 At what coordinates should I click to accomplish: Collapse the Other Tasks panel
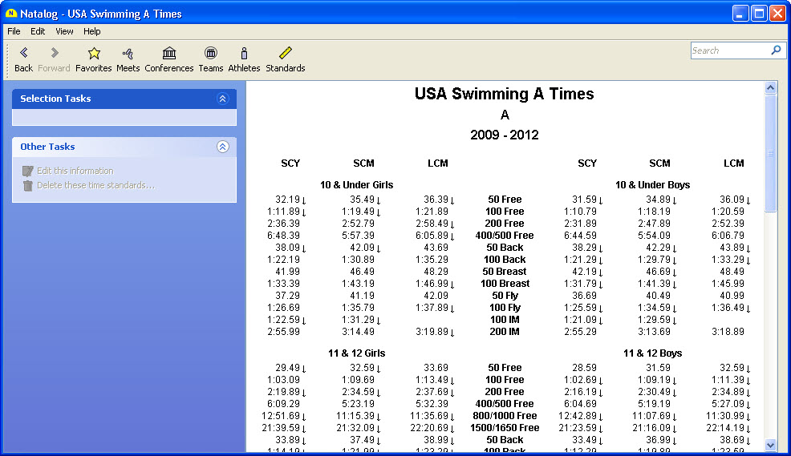click(223, 147)
